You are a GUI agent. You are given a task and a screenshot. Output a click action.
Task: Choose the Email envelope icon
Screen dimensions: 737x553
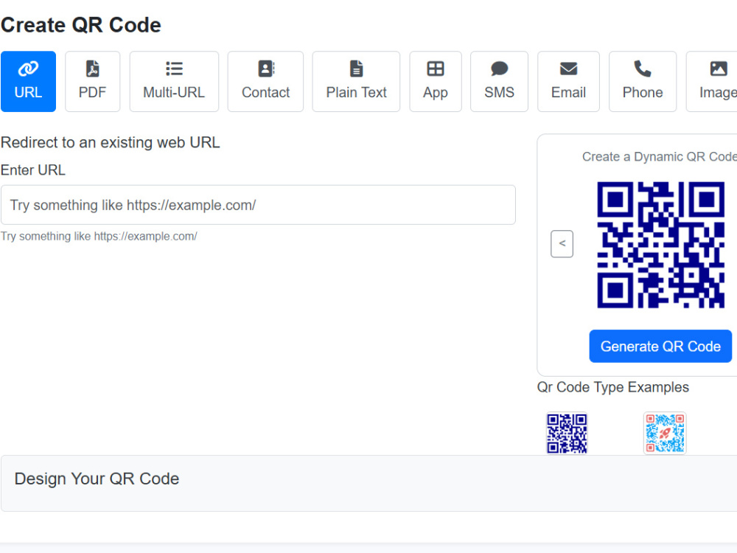click(x=568, y=69)
